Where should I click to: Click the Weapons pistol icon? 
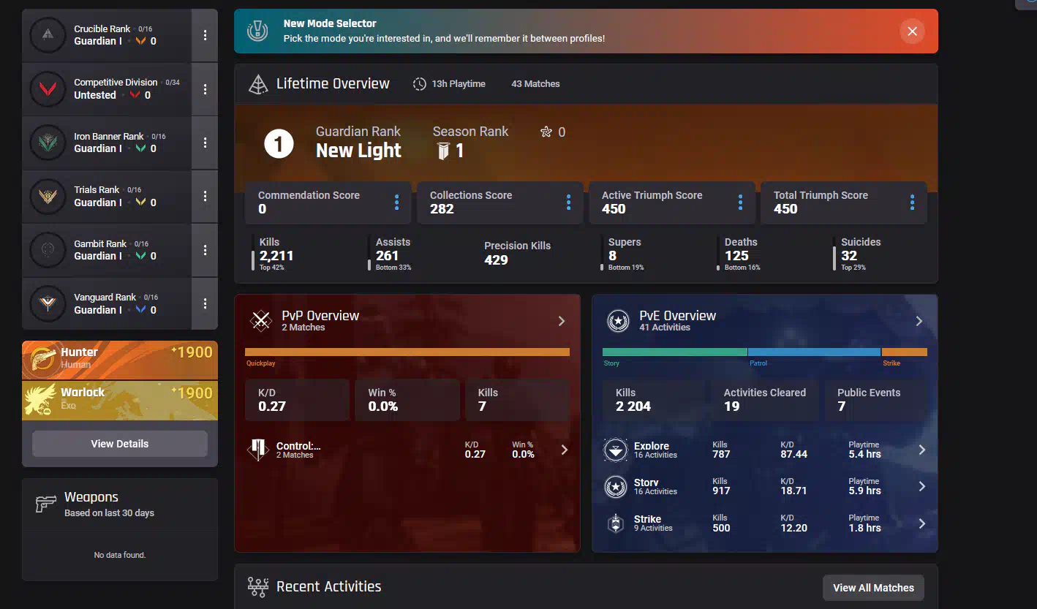(x=46, y=504)
